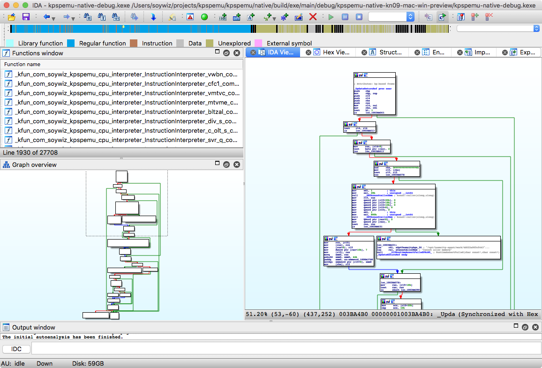Click the blue Jump down arrow icon
The height and width of the screenshot is (368, 542).
point(153,17)
